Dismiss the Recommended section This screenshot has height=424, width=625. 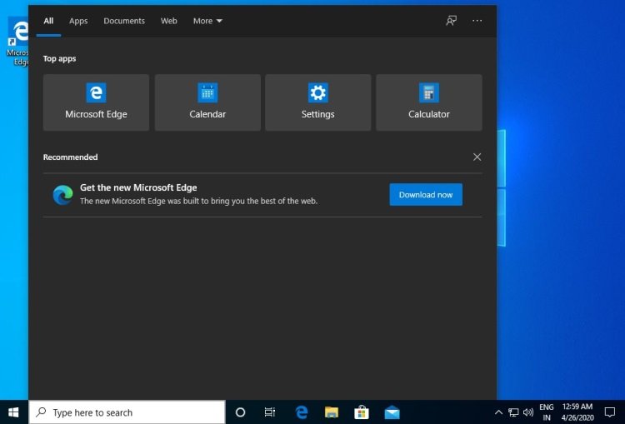coord(477,157)
